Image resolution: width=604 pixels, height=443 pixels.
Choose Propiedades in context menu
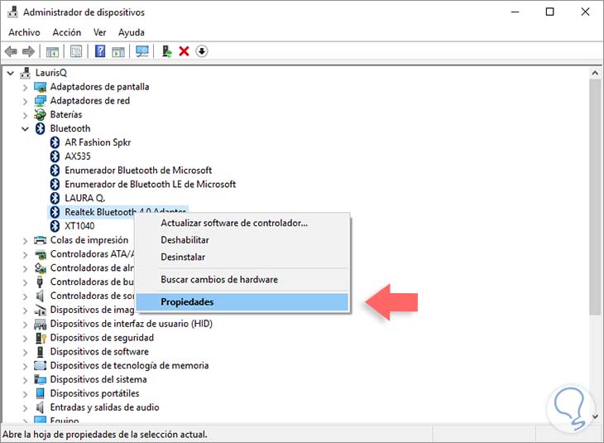point(242,302)
